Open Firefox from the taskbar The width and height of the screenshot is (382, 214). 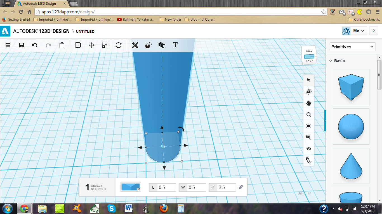point(164,208)
